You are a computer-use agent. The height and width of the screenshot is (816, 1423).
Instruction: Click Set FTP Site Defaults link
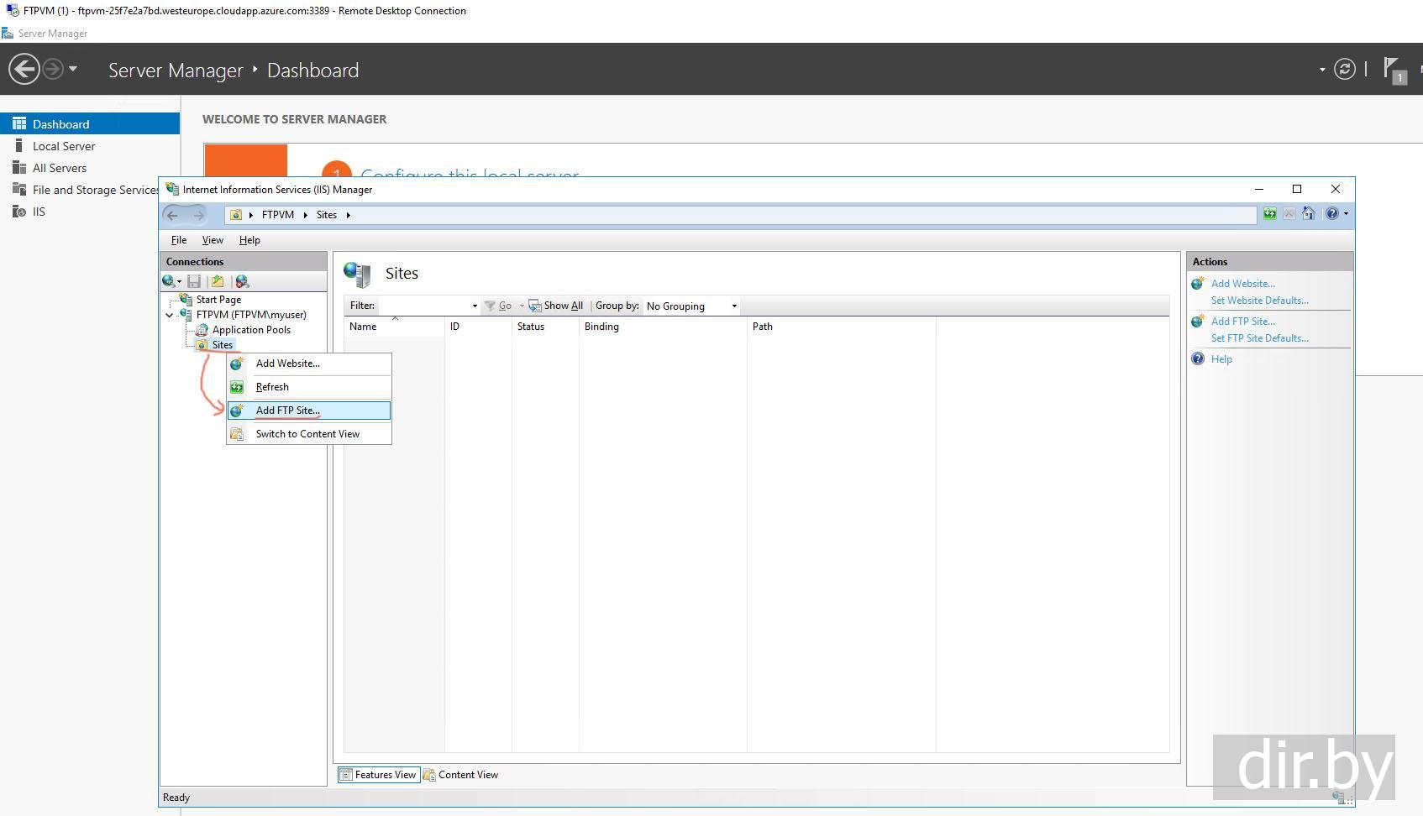click(x=1259, y=338)
